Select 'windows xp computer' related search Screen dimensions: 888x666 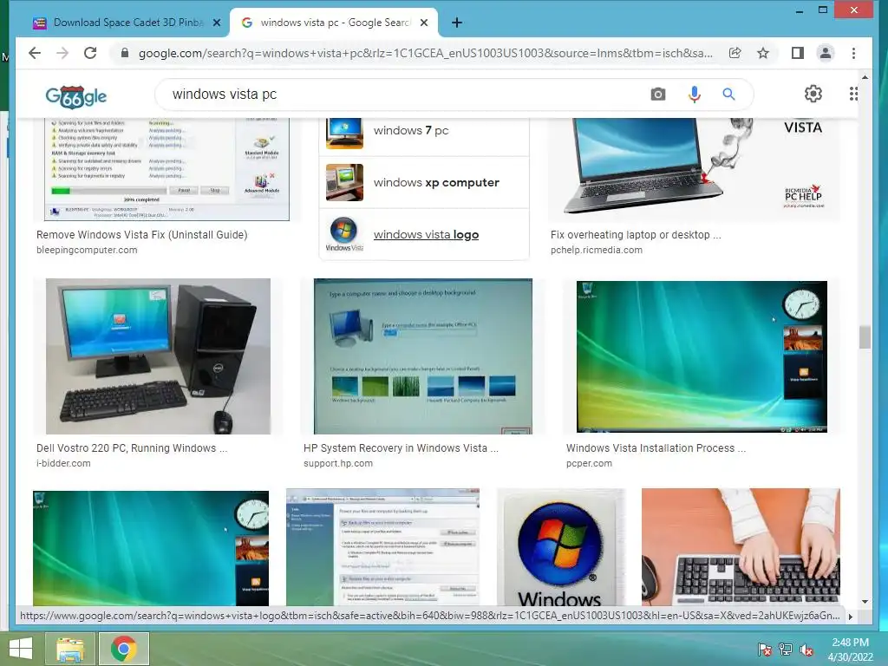tap(424, 182)
